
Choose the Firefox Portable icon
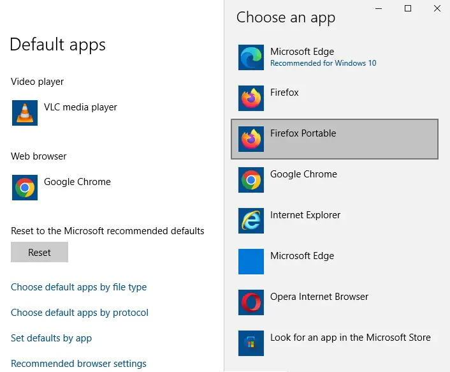[251, 139]
